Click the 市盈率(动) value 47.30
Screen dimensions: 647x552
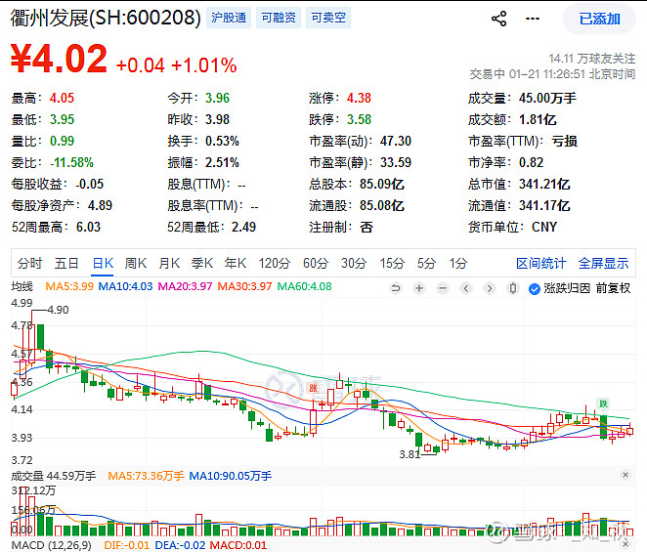[396, 141]
